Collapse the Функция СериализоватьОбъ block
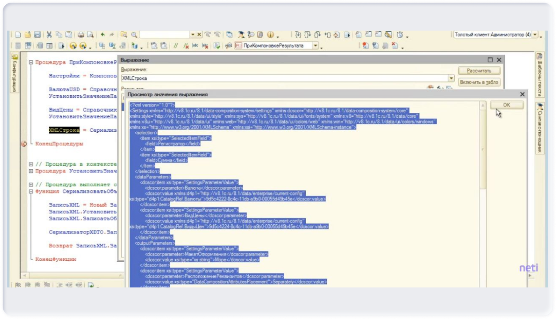Viewport: 556px width, 319px height. pyautogui.click(x=31, y=192)
